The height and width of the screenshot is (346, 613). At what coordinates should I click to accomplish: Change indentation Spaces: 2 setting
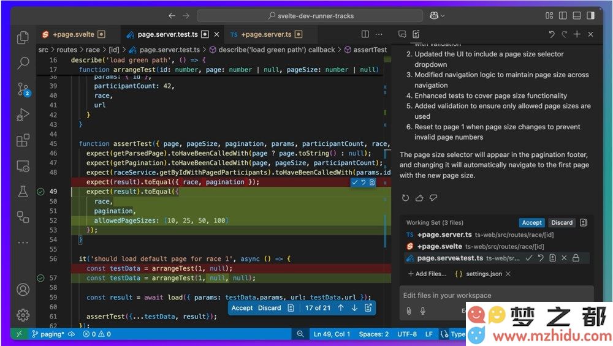374,334
